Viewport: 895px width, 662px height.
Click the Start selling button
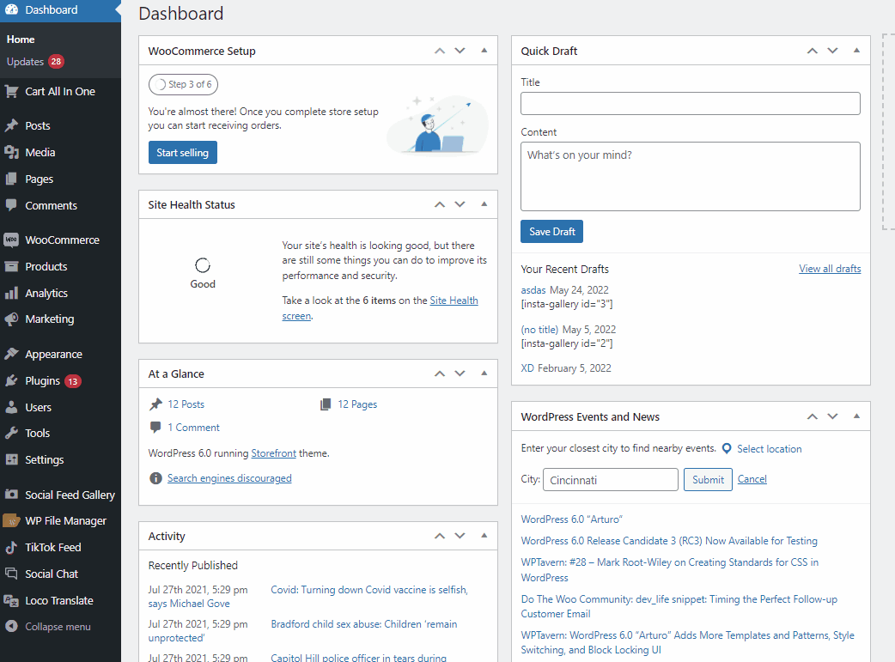(183, 152)
